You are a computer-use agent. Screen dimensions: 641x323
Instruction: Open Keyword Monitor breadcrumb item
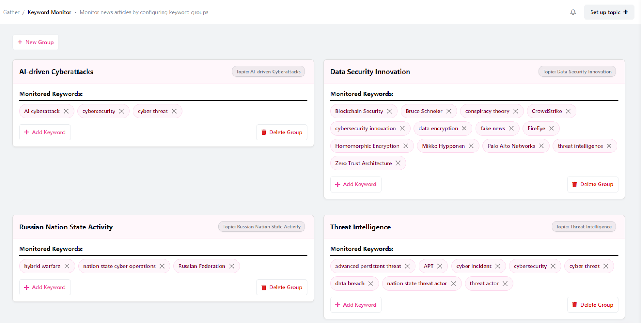click(49, 12)
